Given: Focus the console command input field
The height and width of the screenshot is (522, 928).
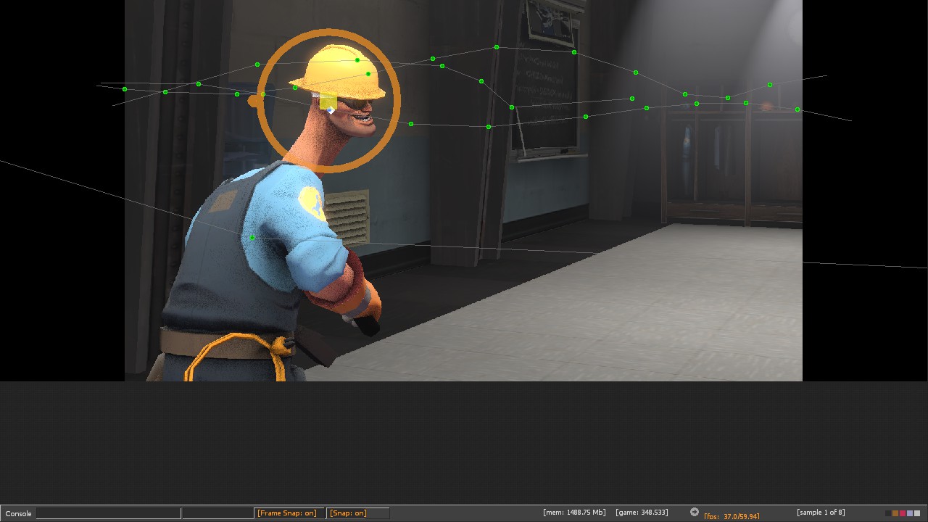Looking at the screenshot, I should coord(109,513).
